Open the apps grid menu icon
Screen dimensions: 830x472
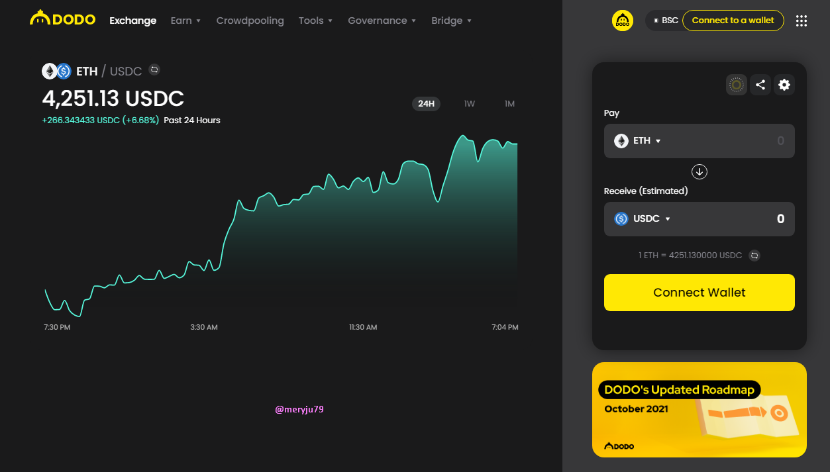tap(802, 21)
